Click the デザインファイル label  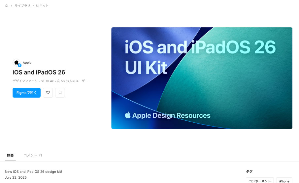point(25,81)
